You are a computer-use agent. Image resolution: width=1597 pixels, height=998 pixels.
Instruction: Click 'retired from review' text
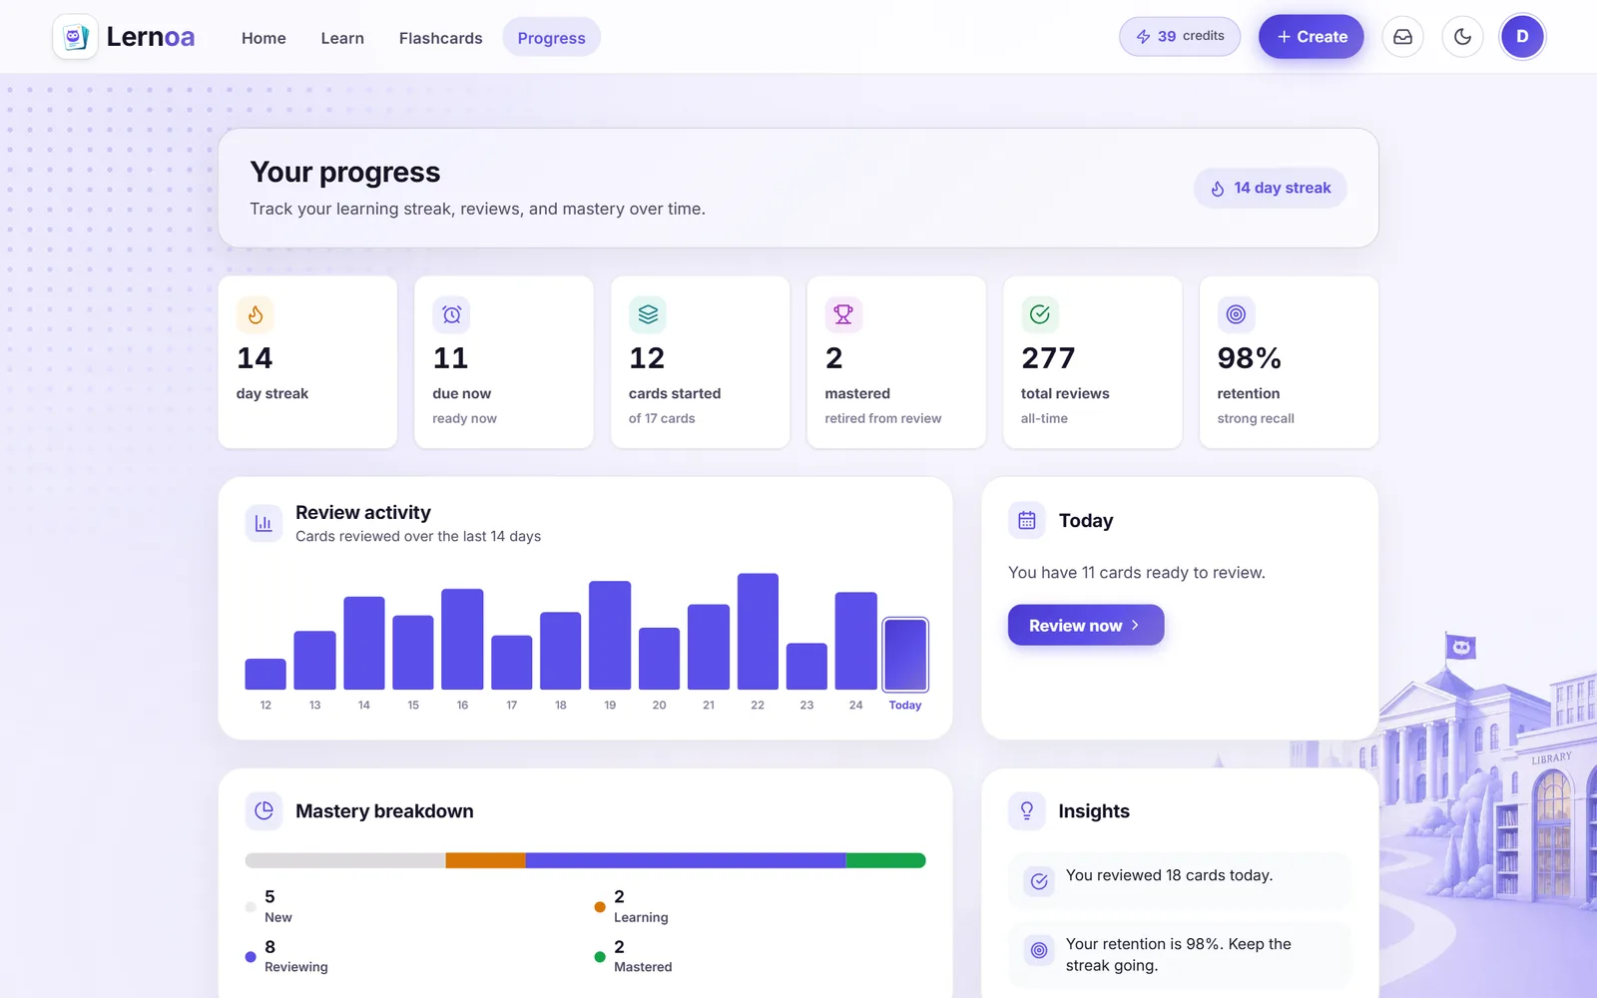(883, 418)
